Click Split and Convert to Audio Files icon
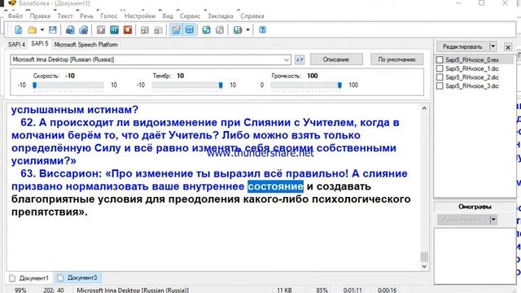Image resolution: width=521 pixels, height=293 pixels. [83, 30]
